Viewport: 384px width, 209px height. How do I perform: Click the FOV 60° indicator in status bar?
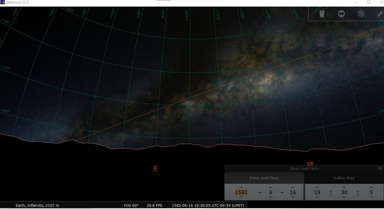(132, 205)
